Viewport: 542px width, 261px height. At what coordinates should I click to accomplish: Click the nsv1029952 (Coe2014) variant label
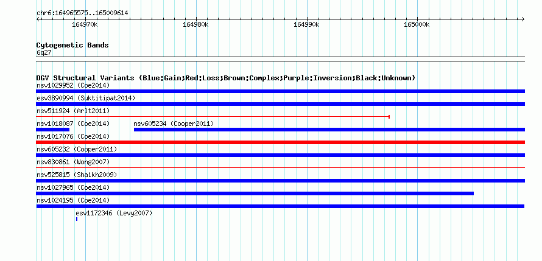tap(73, 85)
